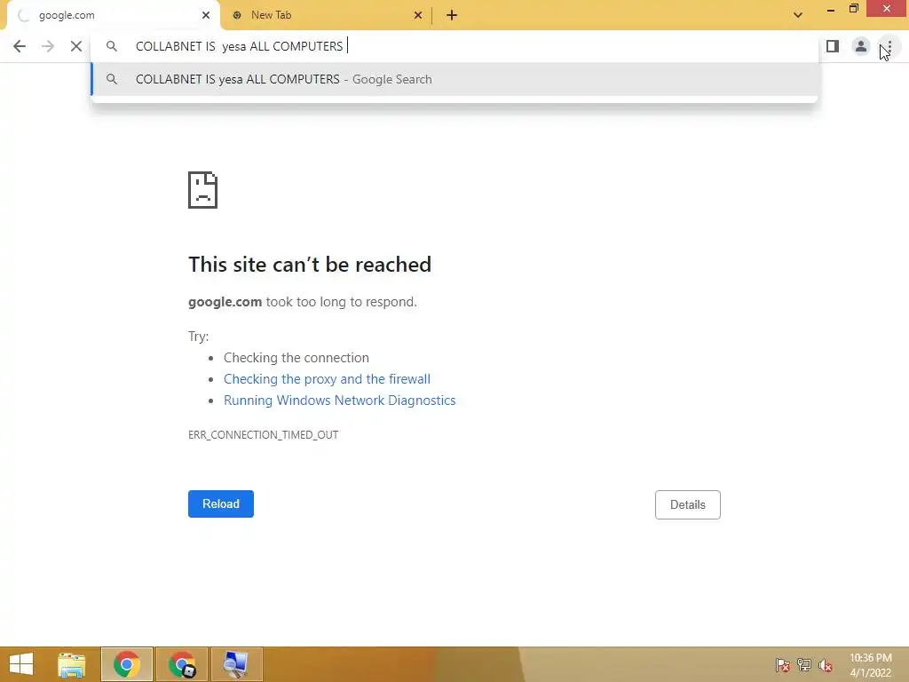Viewport: 909px width, 682px height.
Task: Open the side panel
Action: pos(833,46)
